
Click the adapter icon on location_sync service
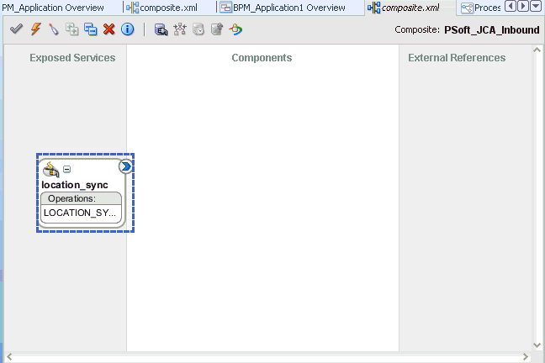coord(50,170)
